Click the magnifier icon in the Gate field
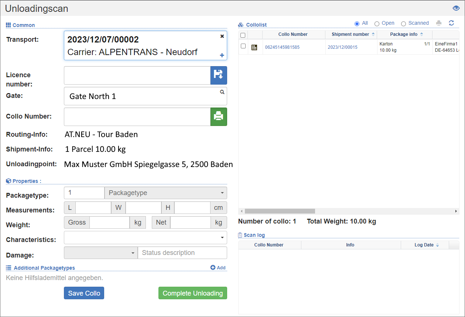 (222, 92)
